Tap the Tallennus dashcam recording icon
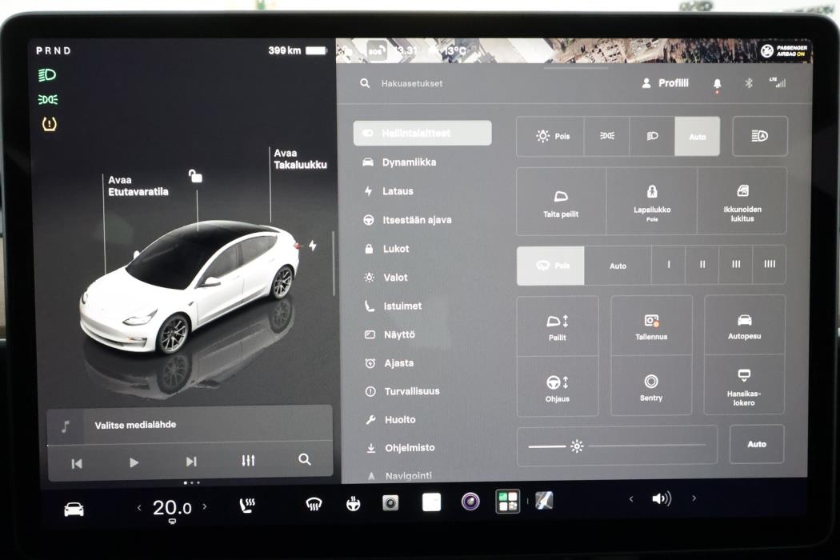The width and height of the screenshot is (840, 560). point(651,326)
